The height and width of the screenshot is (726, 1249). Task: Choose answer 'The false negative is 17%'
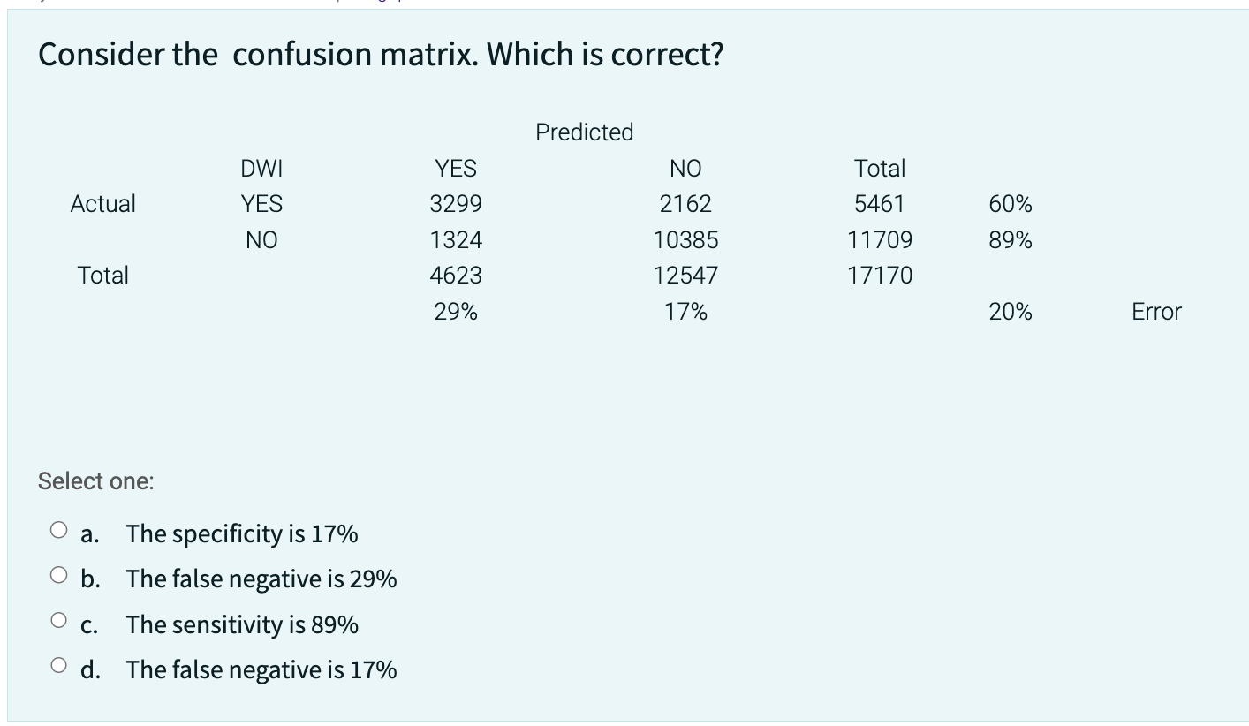(x=261, y=669)
